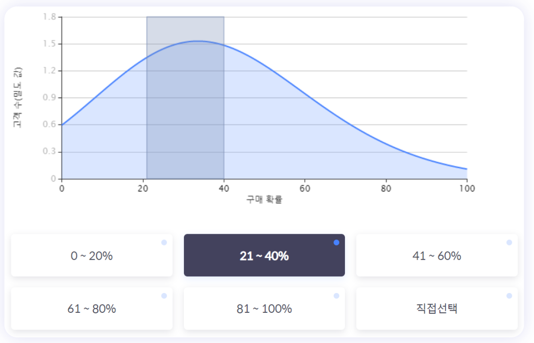This screenshot has width=534, height=343.
Task: Choose the 41 ~ 60% probability range
Action: point(436,256)
